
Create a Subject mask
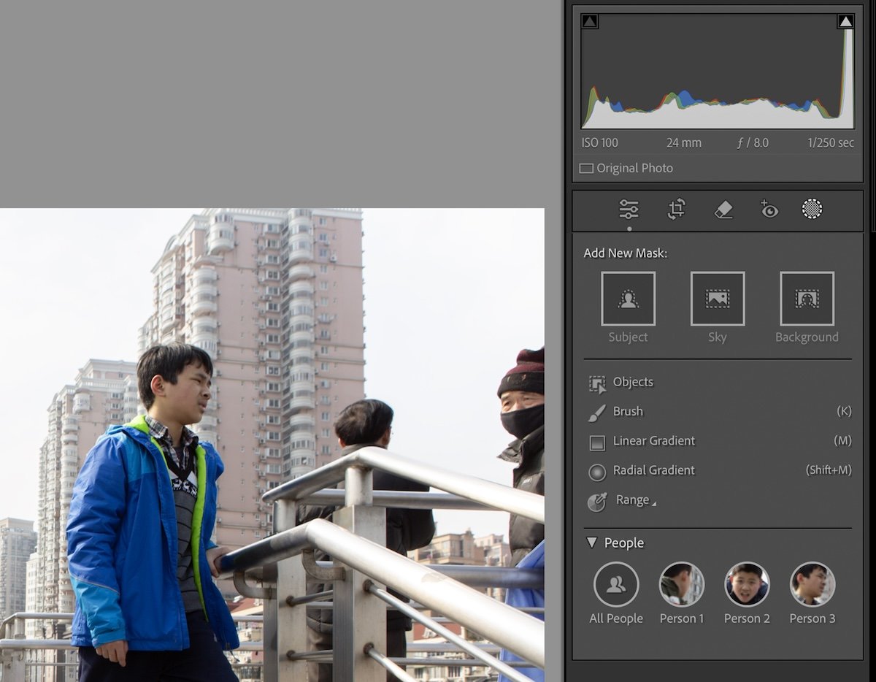point(628,299)
